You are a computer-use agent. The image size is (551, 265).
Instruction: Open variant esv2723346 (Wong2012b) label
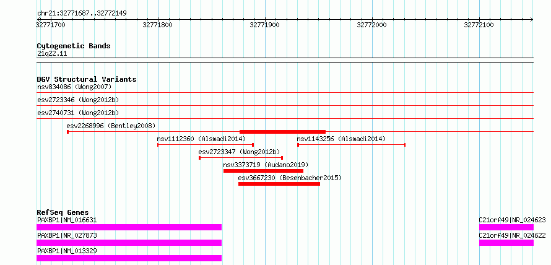(x=78, y=100)
